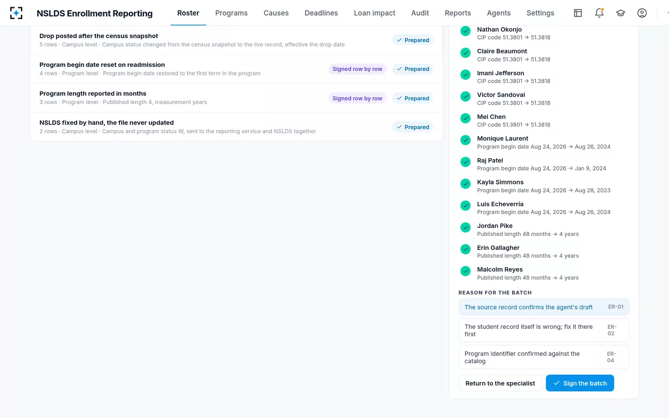Switch to the Roster tab
This screenshot has width=669, height=418.
[x=188, y=13]
